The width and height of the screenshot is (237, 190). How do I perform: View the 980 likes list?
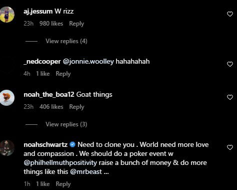tap(51, 24)
